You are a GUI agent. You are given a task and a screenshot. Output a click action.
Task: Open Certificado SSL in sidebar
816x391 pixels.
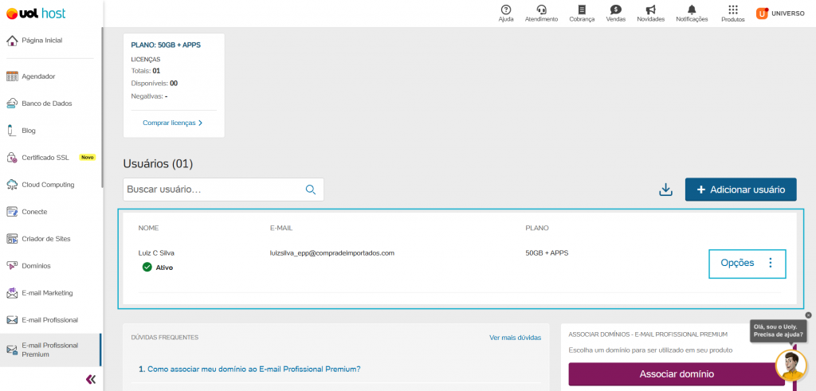tap(37, 158)
